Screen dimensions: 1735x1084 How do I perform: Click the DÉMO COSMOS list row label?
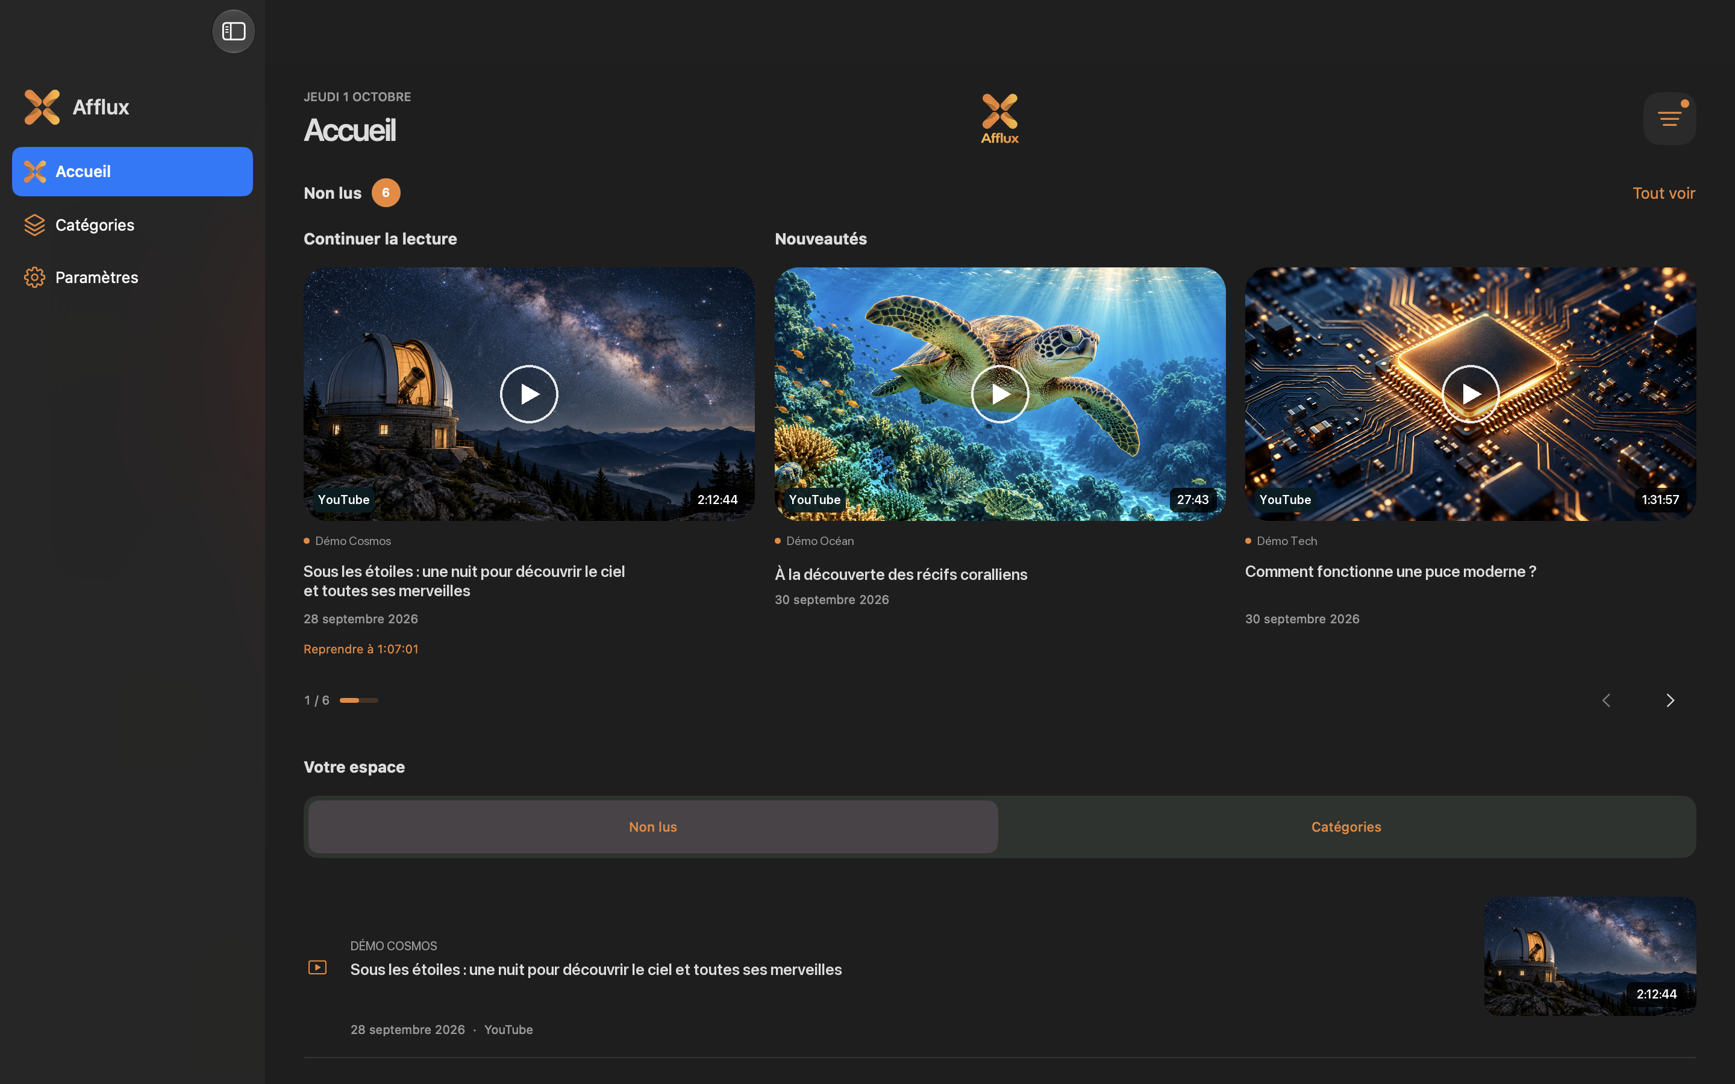click(x=393, y=945)
